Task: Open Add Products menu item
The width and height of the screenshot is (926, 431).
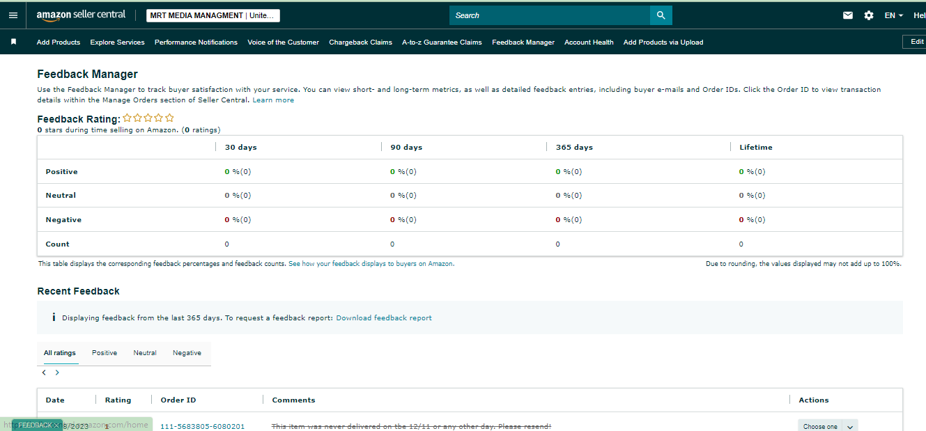Action: (59, 42)
